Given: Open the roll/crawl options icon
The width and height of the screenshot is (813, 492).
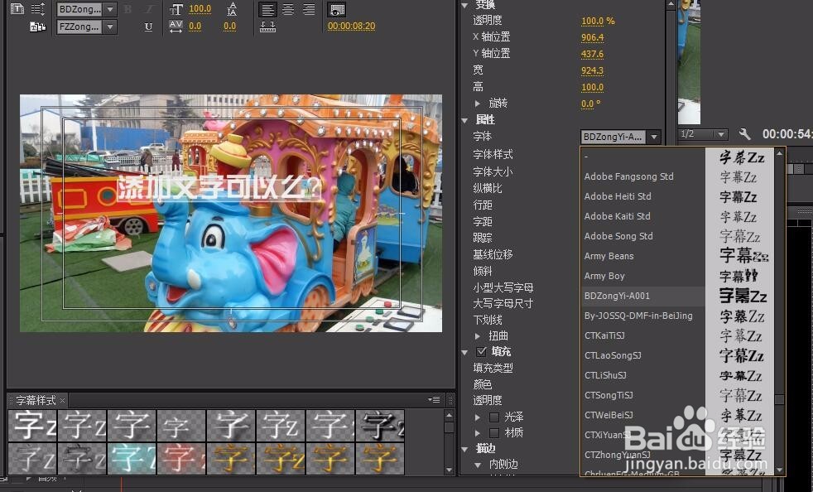Looking at the screenshot, I should [38, 9].
